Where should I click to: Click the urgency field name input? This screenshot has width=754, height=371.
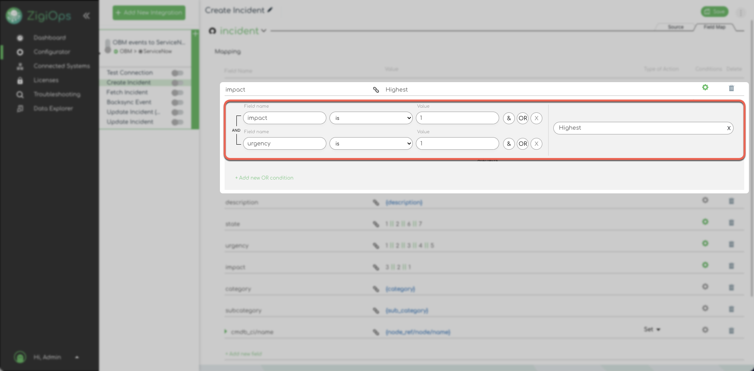pyautogui.click(x=284, y=144)
